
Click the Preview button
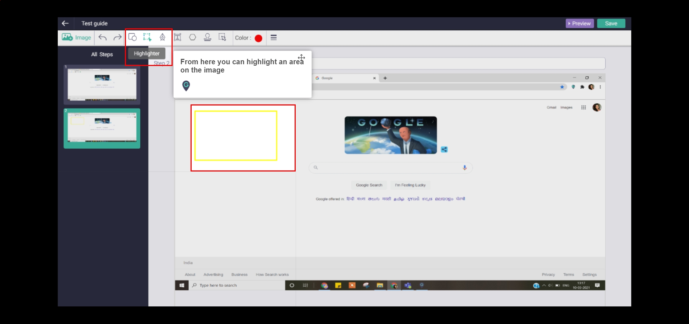(x=580, y=23)
